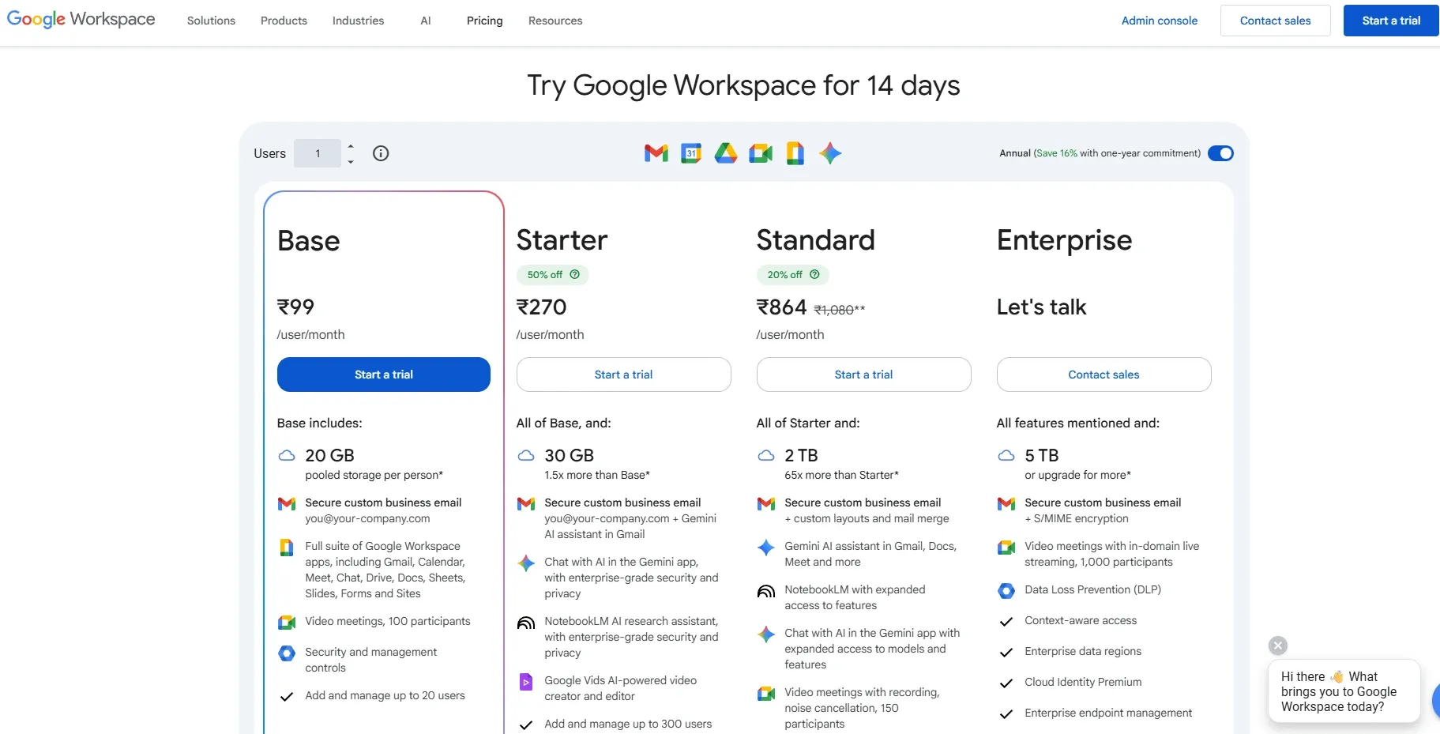
Task: Click the Google Meet icon in app row
Action: click(761, 153)
